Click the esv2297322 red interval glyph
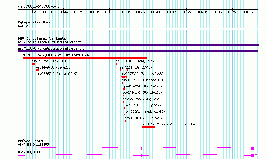The width and height of the screenshot is (267, 159). [124, 77]
